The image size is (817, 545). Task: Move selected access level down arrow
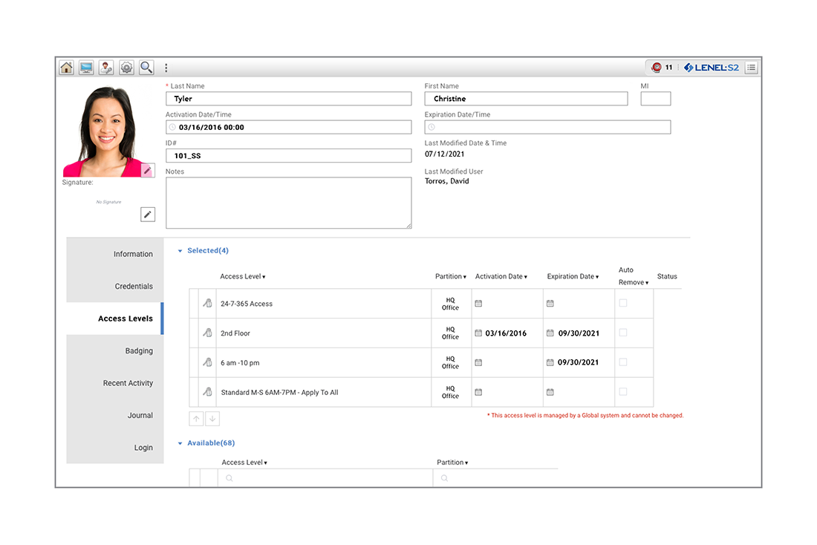[x=212, y=418]
